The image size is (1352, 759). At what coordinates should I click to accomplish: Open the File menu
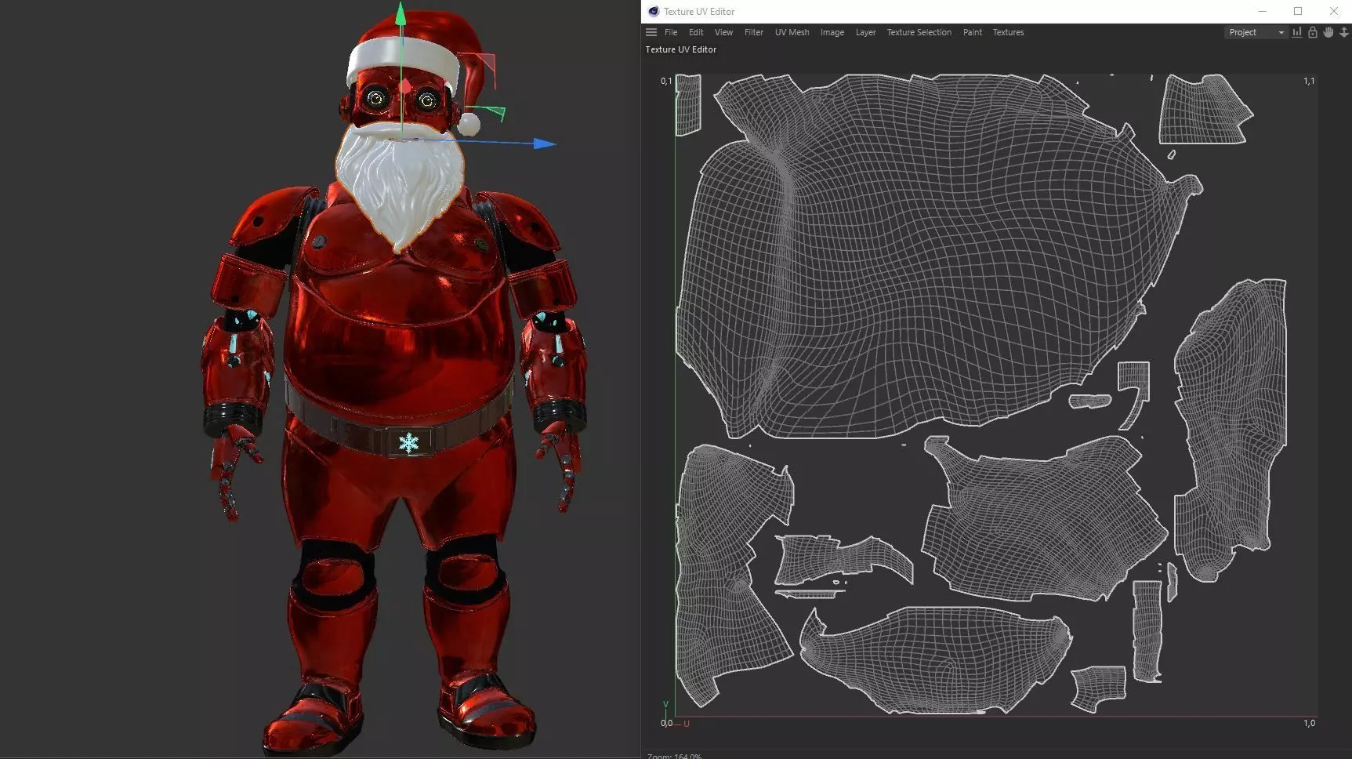pyautogui.click(x=671, y=32)
